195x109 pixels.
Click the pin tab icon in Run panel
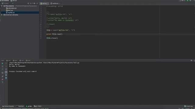point(2,77)
